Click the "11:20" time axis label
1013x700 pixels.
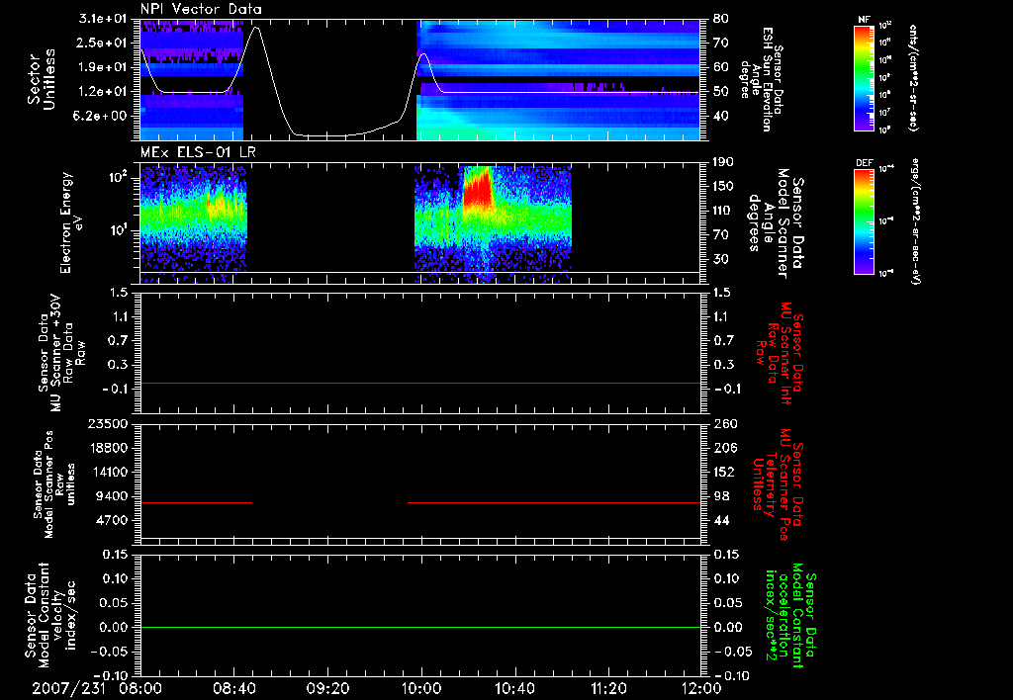[x=608, y=688]
